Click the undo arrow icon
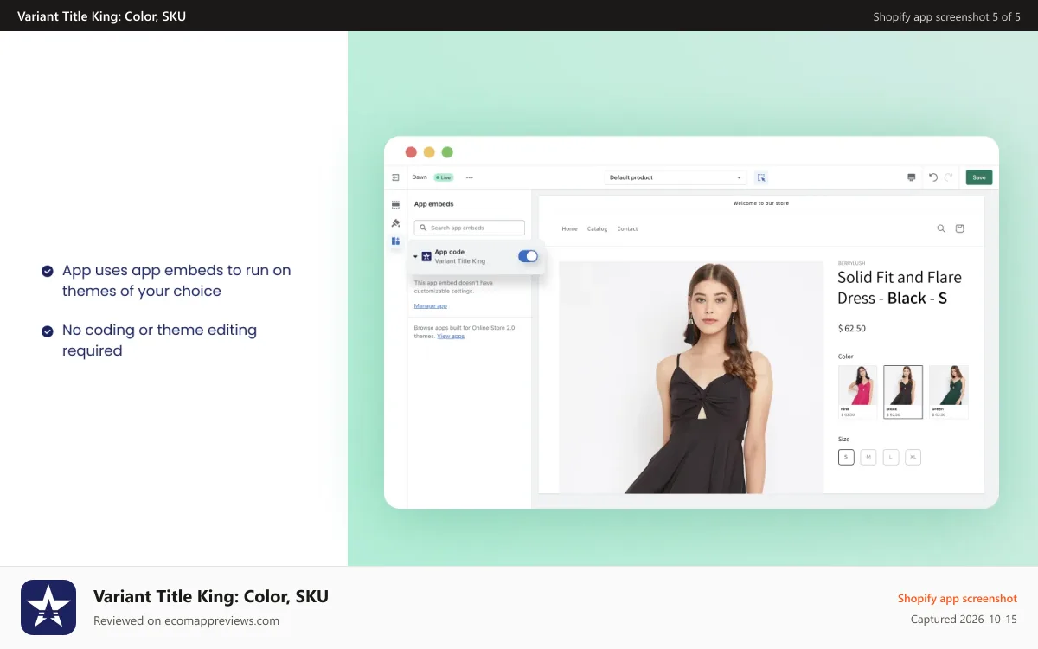The image size is (1038, 649). pyautogui.click(x=933, y=177)
